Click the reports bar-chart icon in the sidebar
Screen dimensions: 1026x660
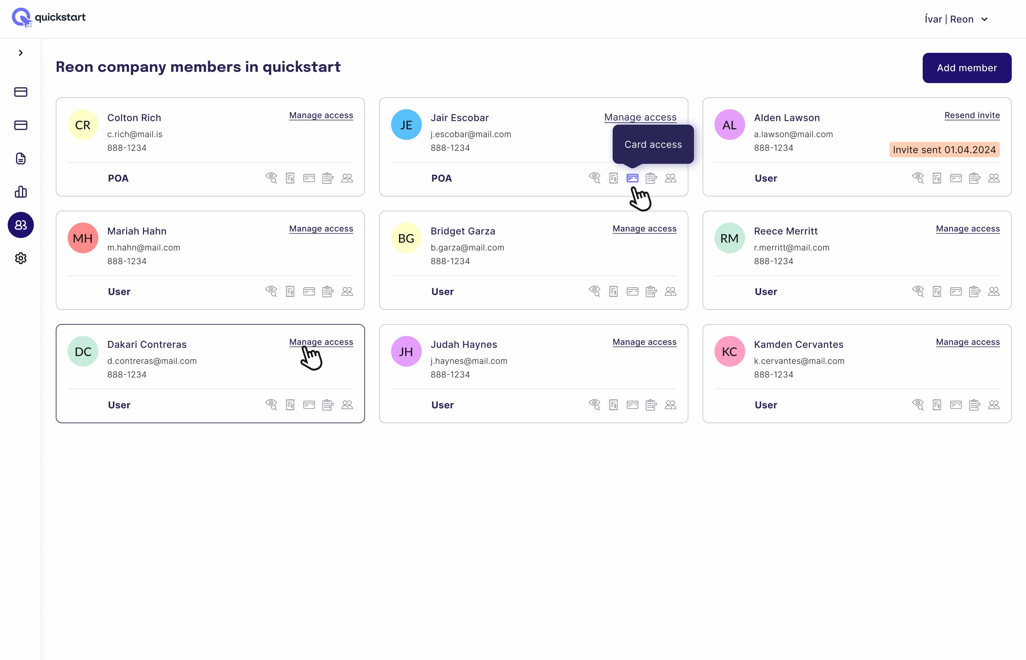(x=20, y=192)
